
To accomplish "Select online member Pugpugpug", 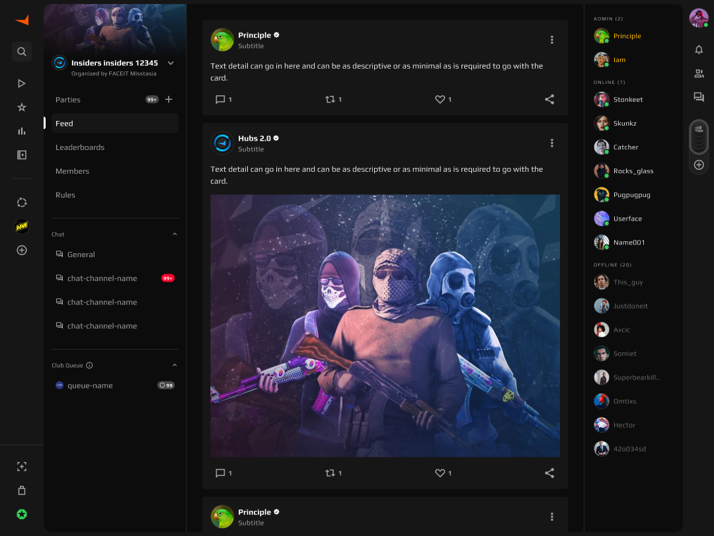I will point(623,195).
